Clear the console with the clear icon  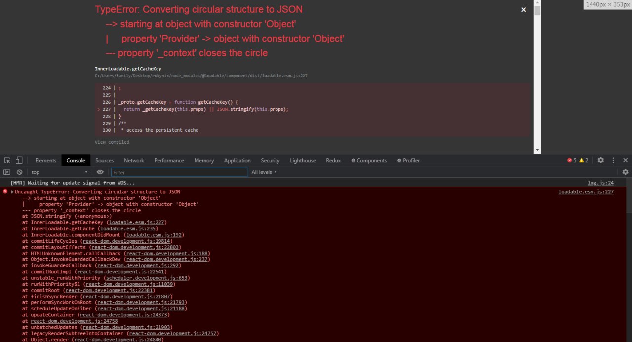[19, 172]
